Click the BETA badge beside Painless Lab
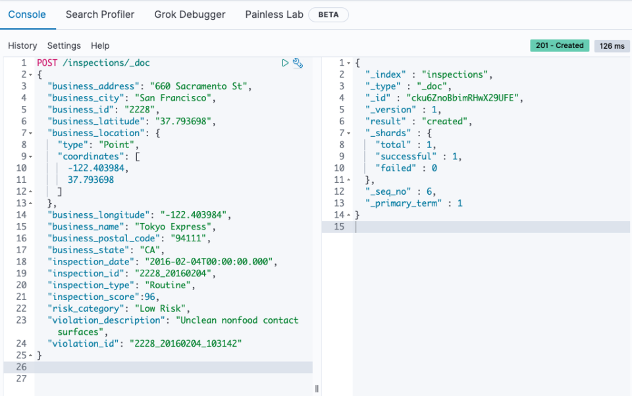Image resolution: width=632 pixels, height=396 pixels. 328,14
